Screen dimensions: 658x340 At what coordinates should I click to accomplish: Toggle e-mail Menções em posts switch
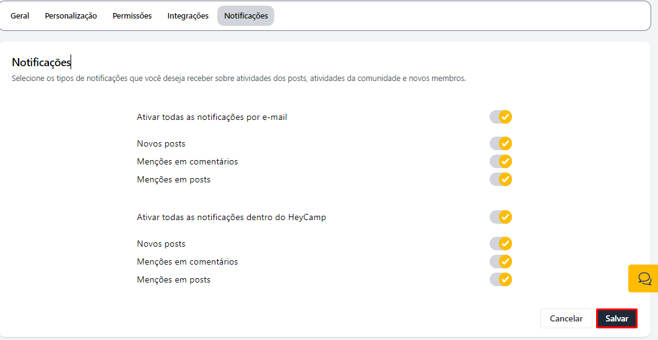click(501, 179)
